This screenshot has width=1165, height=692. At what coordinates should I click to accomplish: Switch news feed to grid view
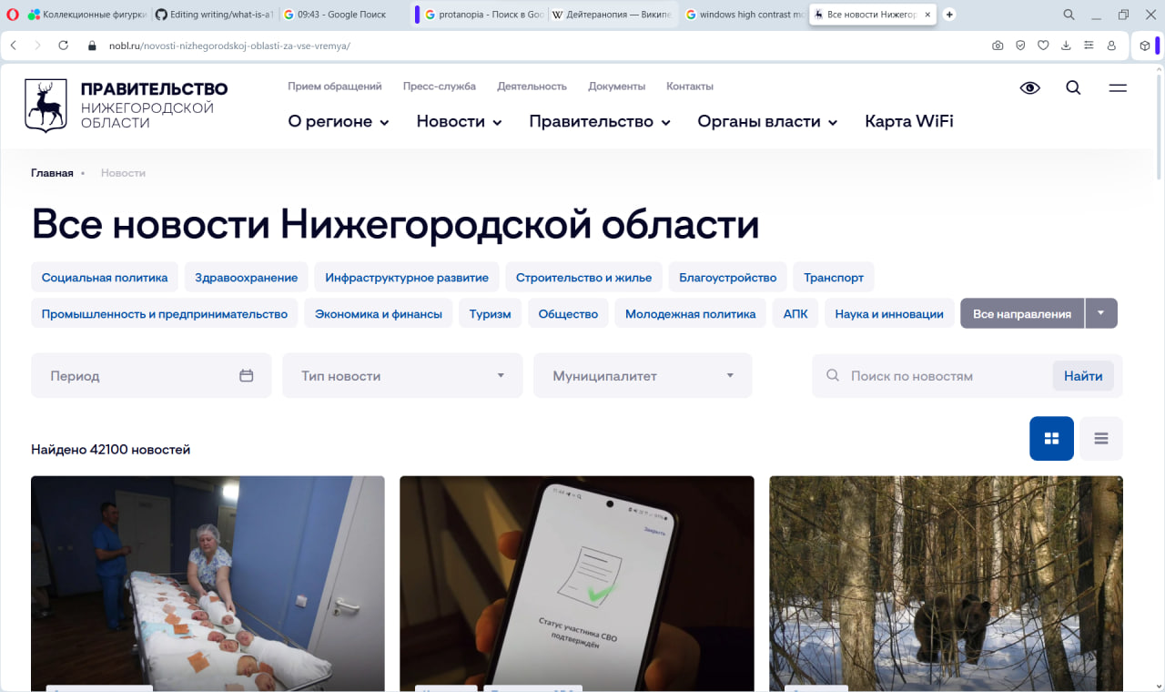(1051, 438)
